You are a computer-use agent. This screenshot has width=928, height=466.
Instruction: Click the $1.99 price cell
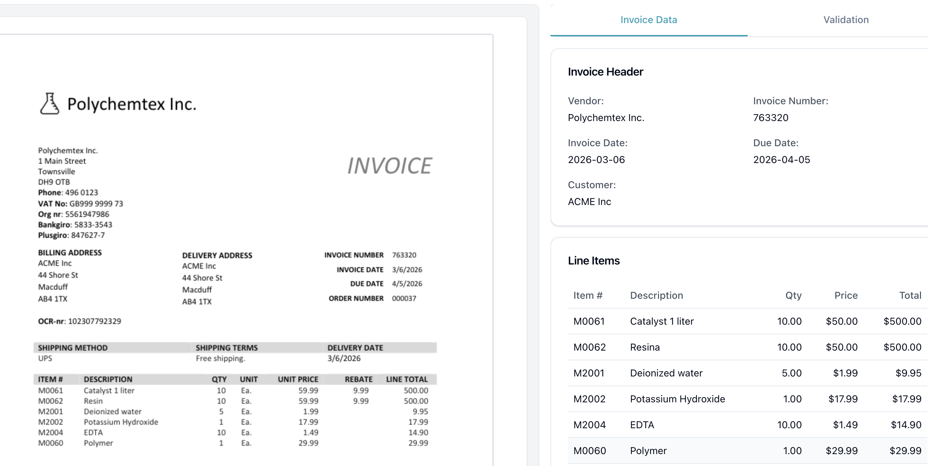click(845, 373)
